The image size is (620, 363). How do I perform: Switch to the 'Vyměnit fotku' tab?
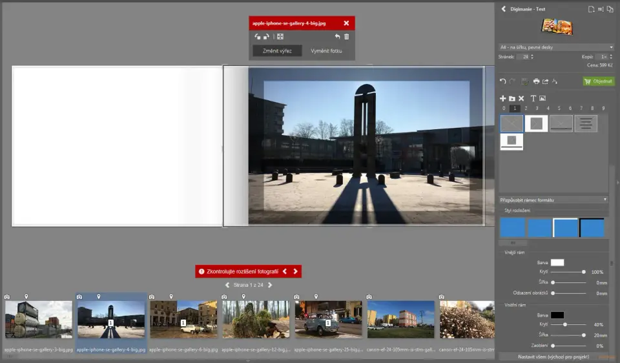(326, 51)
